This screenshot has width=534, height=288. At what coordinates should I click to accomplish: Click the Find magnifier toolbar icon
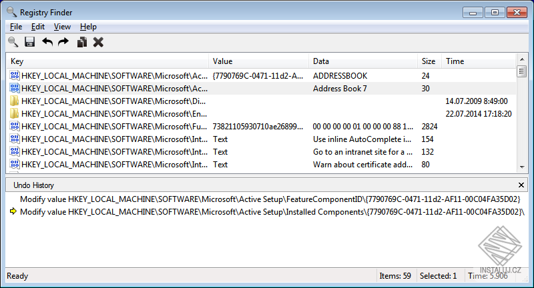coord(13,42)
